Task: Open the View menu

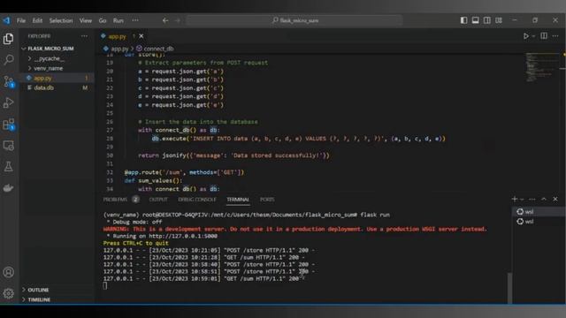Action: 85,20
